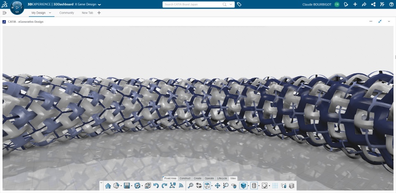This screenshot has width=396, height=193.
Task: Select the Operate action bar tab
Action: point(209,178)
